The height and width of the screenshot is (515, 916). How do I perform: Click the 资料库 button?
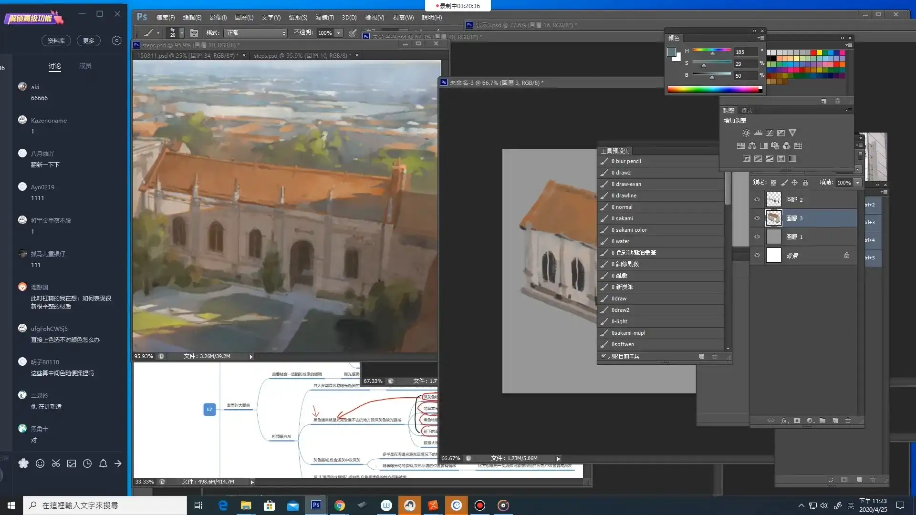(x=56, y=41)
